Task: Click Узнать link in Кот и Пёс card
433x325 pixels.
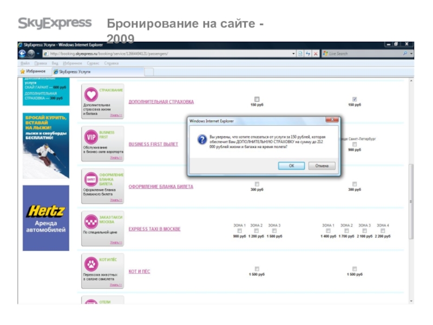Action: tap(116, 285)
